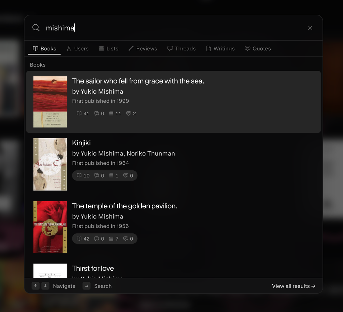Select the title 'The sailor who fell from grace with the sea.'

point(138,81)
